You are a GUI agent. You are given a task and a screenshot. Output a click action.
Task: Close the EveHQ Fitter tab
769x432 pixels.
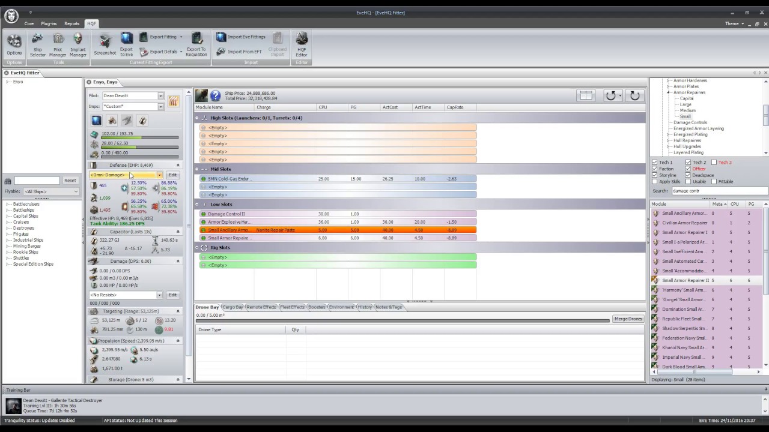point(7,73)
